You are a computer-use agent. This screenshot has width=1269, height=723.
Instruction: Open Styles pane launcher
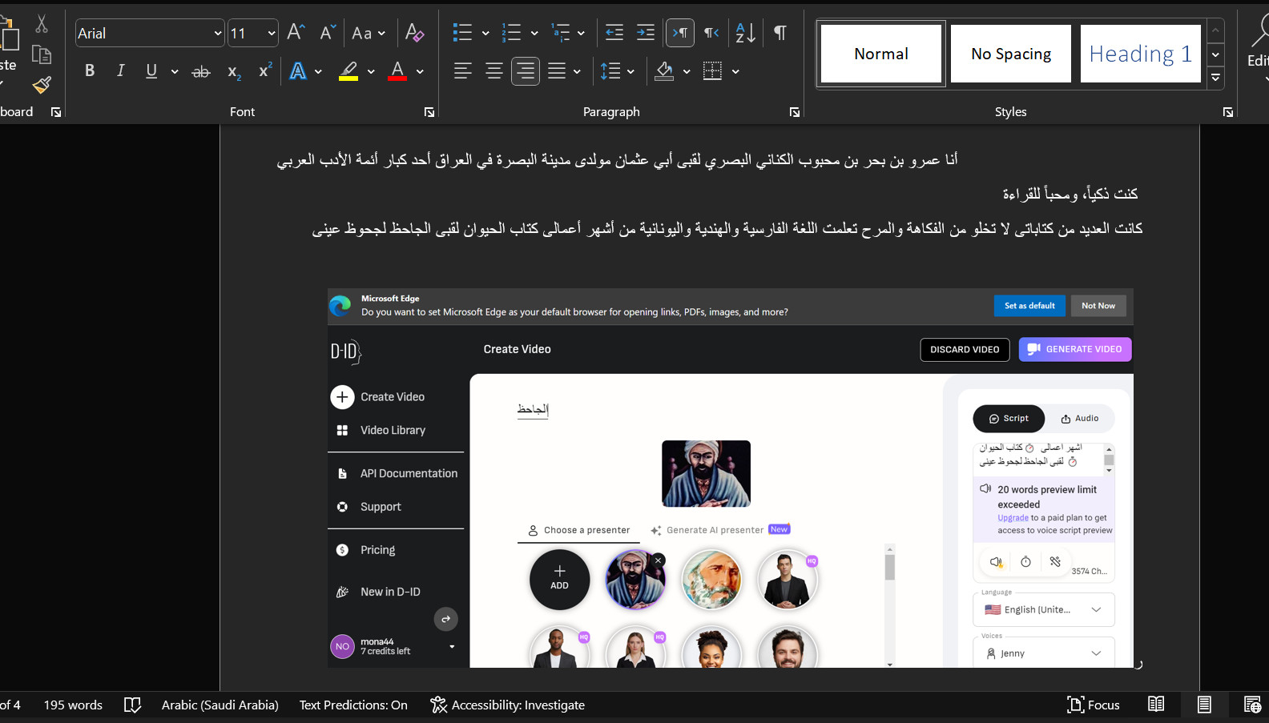point(1228,112)
